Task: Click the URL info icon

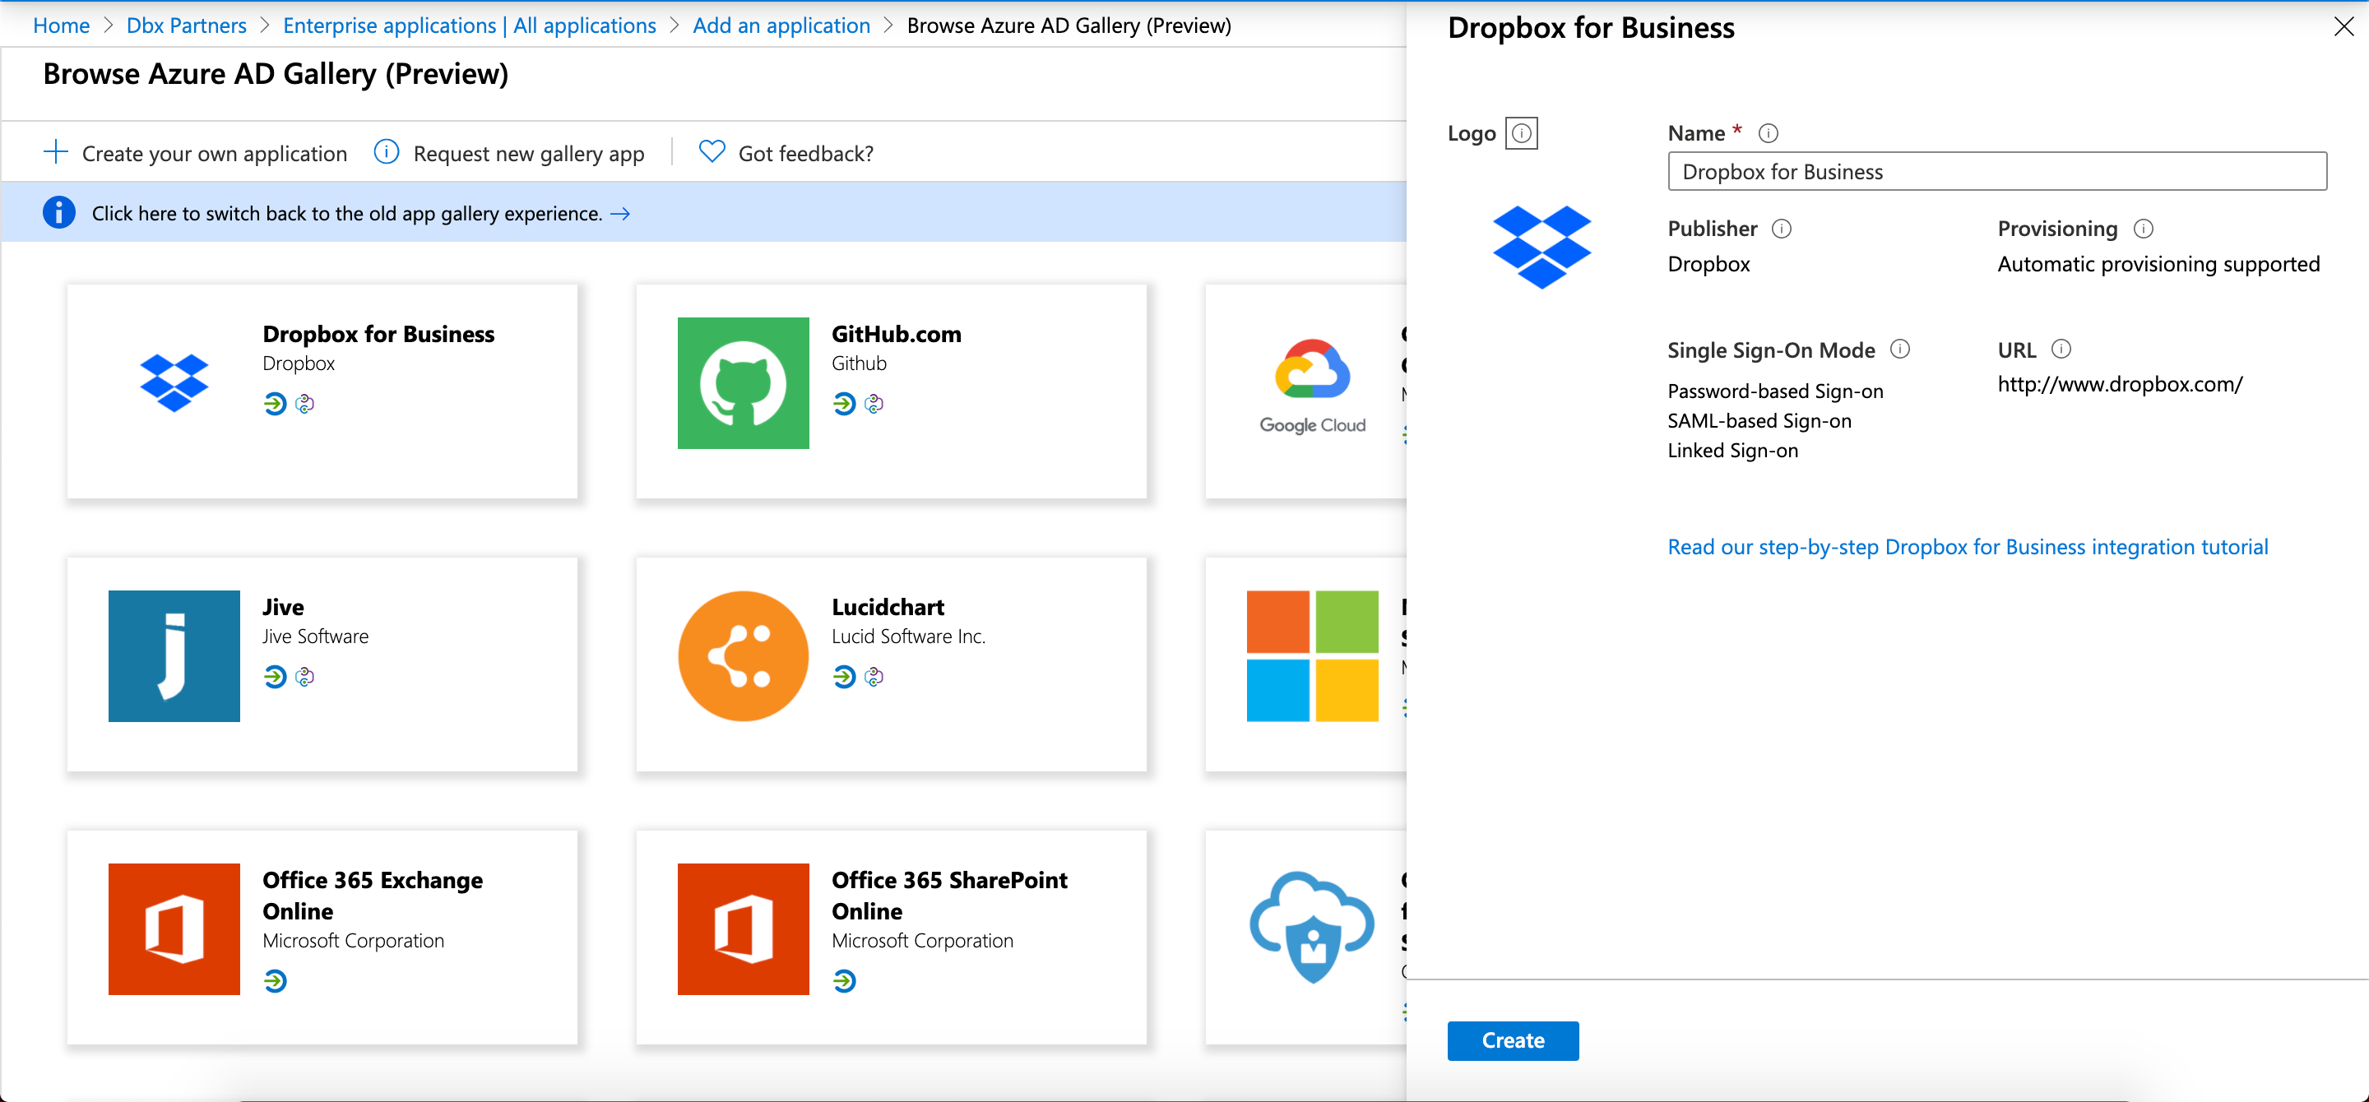Action: 2061,350
